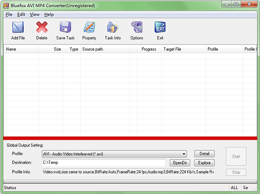Open the Task Info toolbar icon
Viewport: 260px width, 194px height.
pyautogui.click(x=113, y=27)
